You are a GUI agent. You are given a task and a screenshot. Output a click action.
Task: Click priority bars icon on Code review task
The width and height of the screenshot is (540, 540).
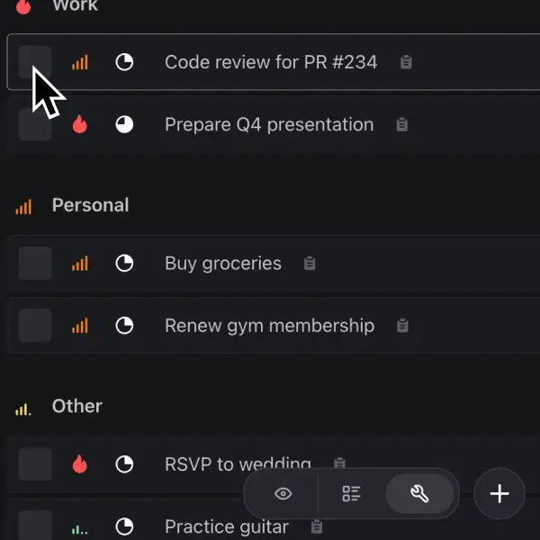point(80,63)
